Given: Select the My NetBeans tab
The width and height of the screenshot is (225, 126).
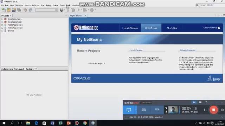Looking at the screenshot, I should click(151, 28).
